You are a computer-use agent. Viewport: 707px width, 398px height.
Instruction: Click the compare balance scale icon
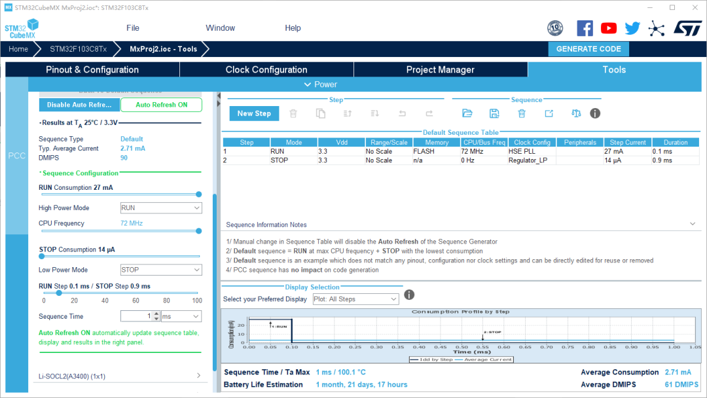click(576, 113)
